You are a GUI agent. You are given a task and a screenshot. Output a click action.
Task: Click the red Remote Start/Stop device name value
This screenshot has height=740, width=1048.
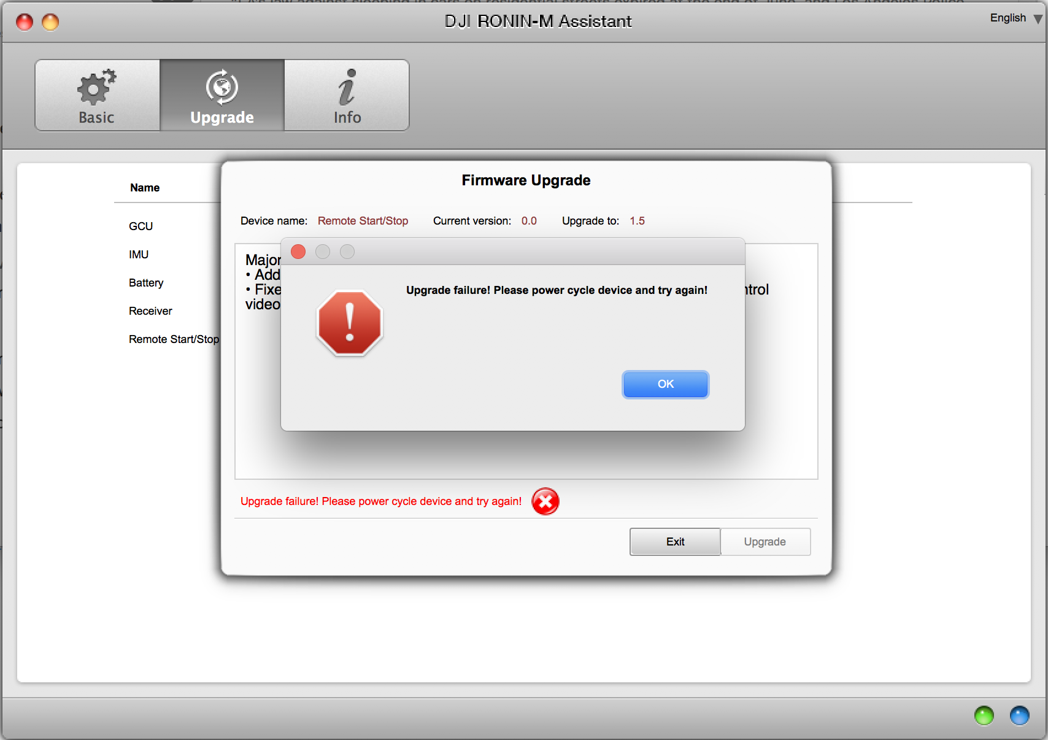363,221
